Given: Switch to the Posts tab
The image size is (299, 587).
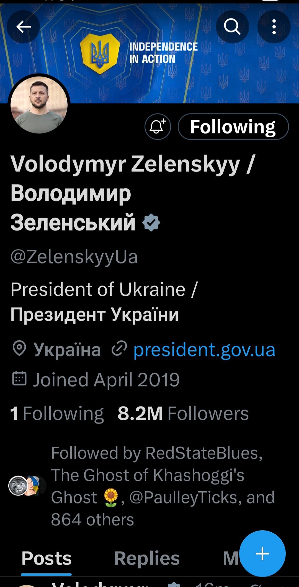Looking at the screenshot, I should pos(47,558).
